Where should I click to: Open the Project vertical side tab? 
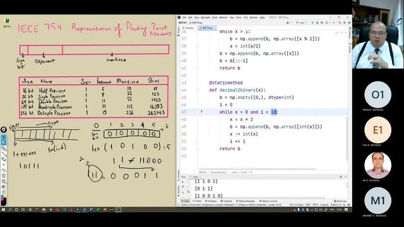pos(179,31)
